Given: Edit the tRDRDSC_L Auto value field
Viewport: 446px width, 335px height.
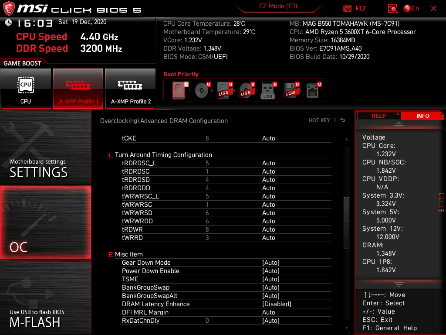Looking at the screenshot, I should pos(268,163).
